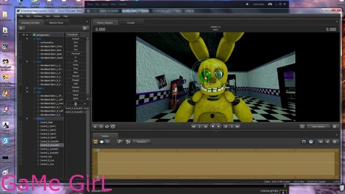Toggle the timeline arrow-to-bar button
345x194 pixels.
click(320, 142)
